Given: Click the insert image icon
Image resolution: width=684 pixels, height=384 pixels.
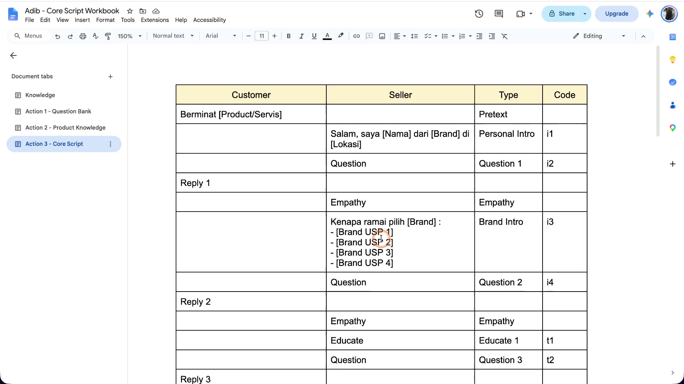Looking at the screenshot, I should coord(382,36).
